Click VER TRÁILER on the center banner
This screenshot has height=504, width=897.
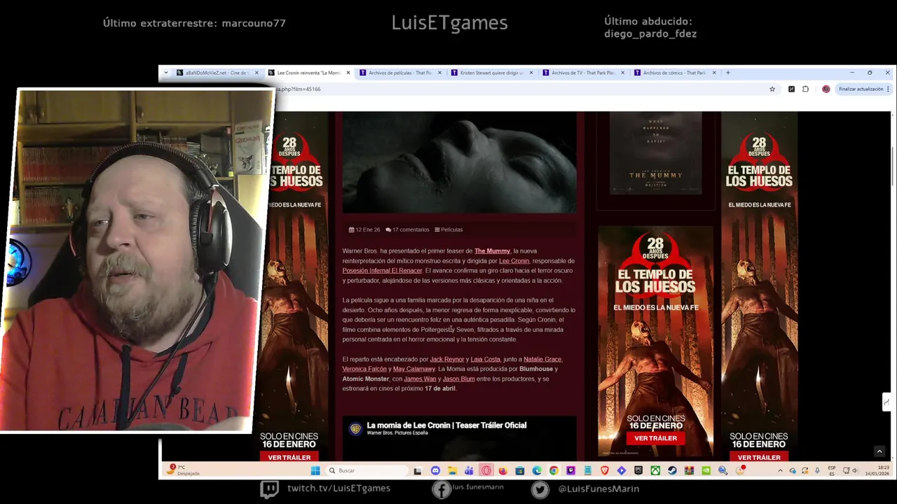[655, 438]
